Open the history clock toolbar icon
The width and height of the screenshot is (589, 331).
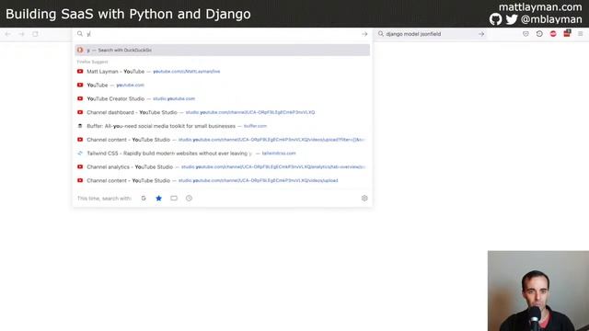(x=539, y=34)
